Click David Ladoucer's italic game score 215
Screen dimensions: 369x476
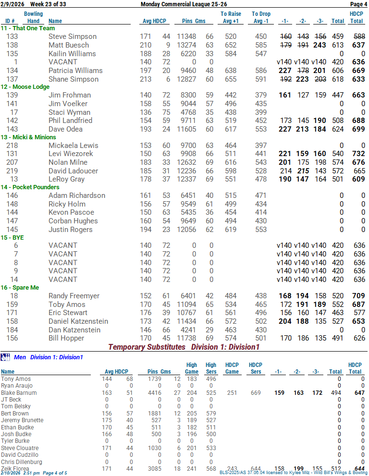pos(303,171)
